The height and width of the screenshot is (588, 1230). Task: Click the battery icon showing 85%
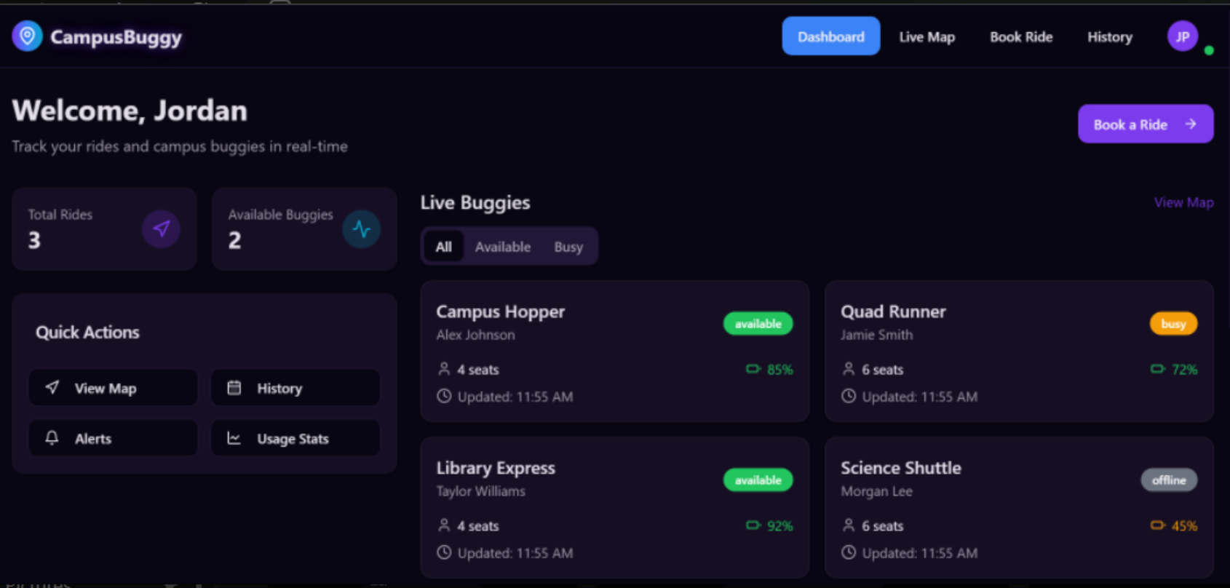pos(753,369)
